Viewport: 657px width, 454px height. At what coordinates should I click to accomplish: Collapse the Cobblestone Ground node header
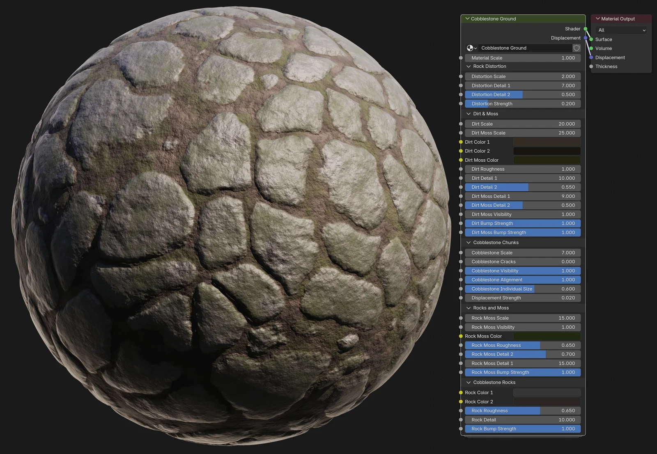[467, 18]
